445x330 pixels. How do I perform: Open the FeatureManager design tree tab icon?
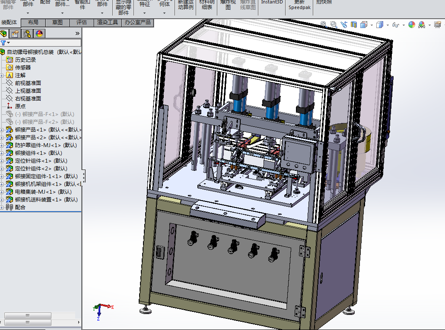coord(4,34)
